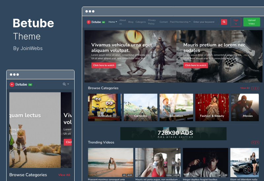Click 'Etiam vel bibendum nulla' video title
Image resolution: width=264 pixels, height=181 pixels.
click(x=244, y=179)
